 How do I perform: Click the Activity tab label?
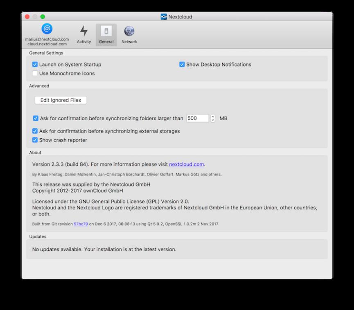click(x=84, y=42)
